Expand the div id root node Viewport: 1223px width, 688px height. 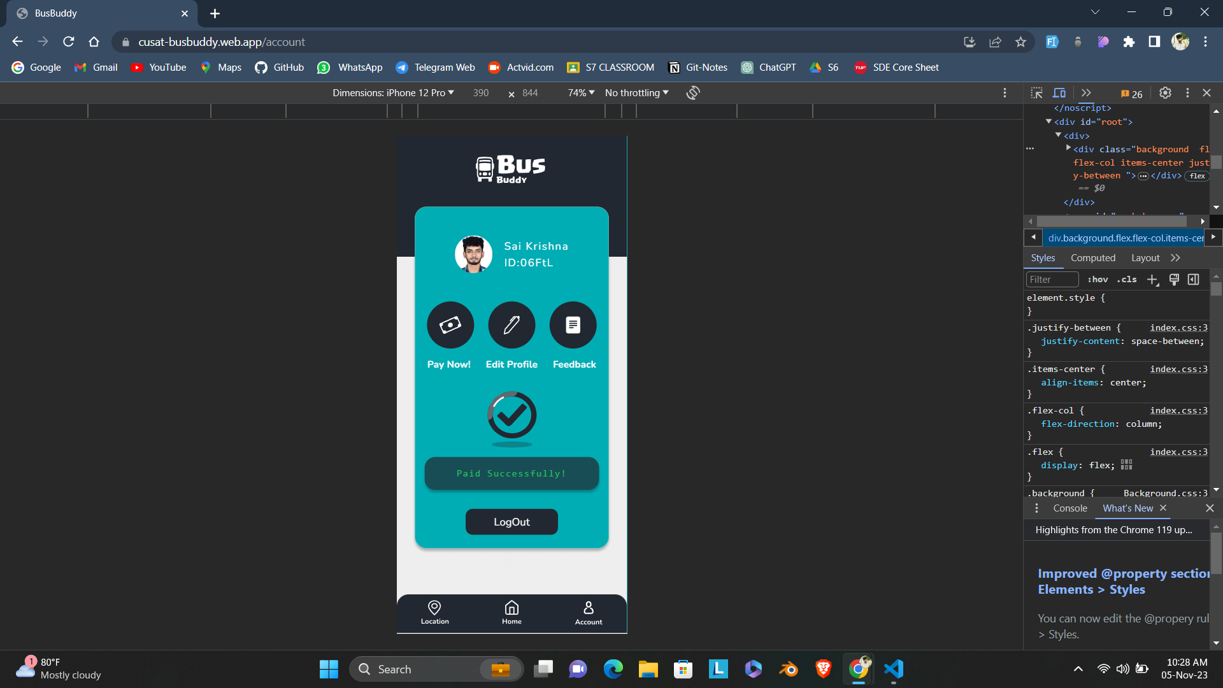click(x=1048, y=122)
